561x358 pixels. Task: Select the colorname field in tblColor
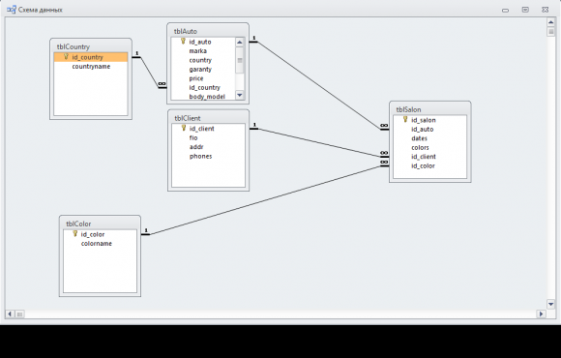(x=100, y=244)
